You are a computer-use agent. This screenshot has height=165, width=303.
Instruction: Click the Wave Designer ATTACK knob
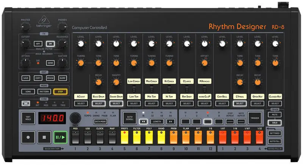(25, 63)
